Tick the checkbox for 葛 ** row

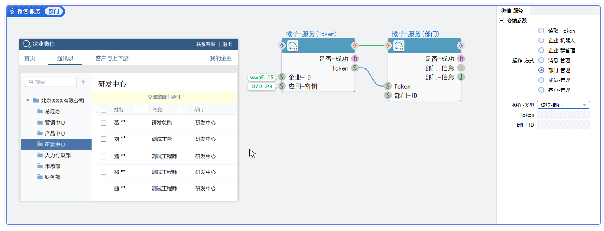[x=103, y=123]
